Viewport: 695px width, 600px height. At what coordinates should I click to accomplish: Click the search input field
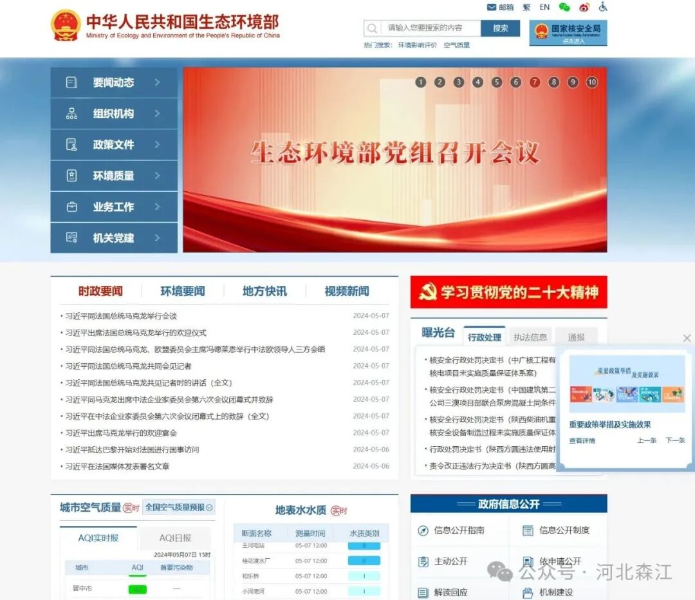431,28
